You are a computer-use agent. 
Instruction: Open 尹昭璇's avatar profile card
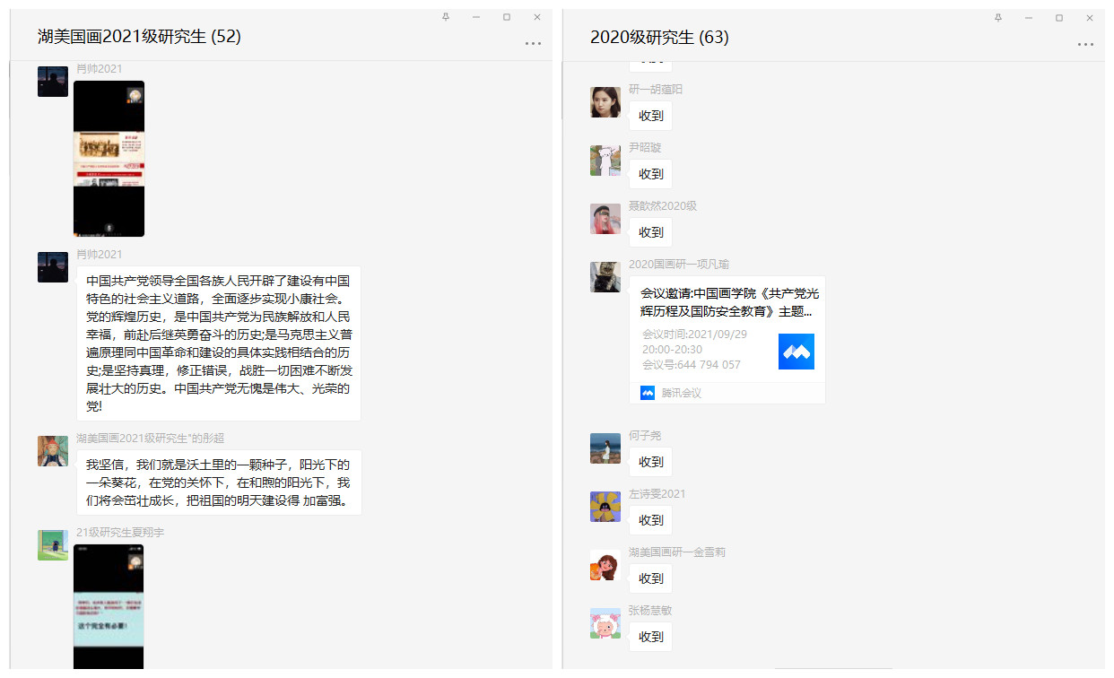point(605,161)
